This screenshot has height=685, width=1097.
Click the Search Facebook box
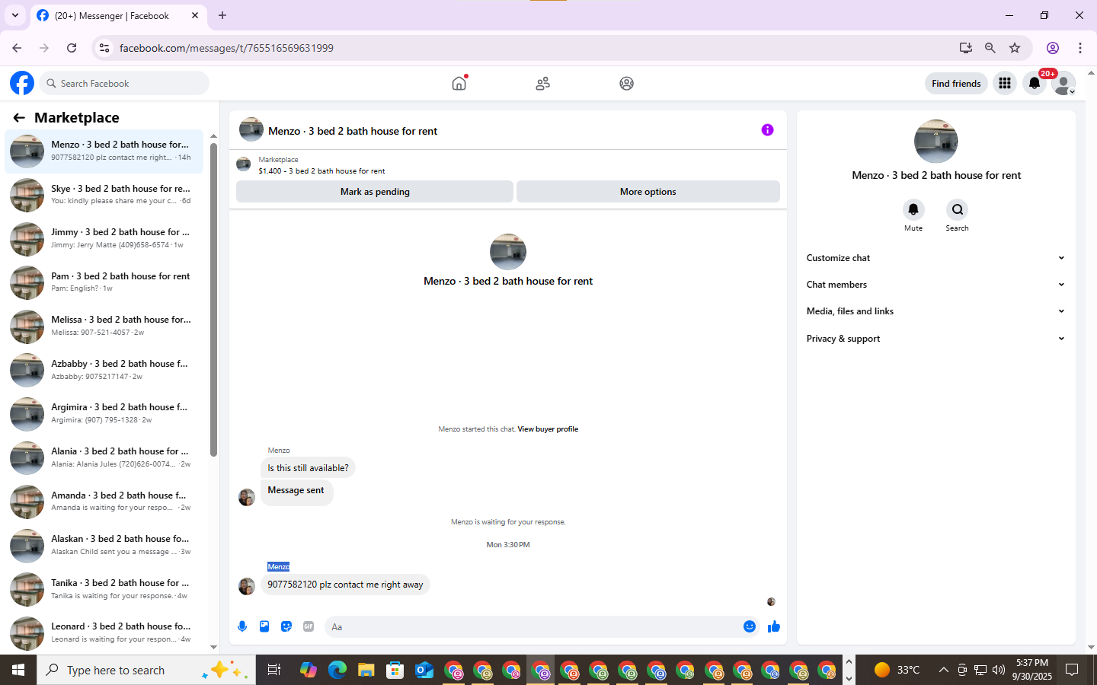124,83
